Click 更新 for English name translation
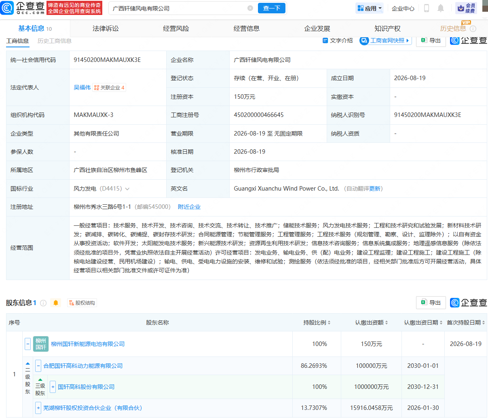Image resolution: width=488 pixels, height=418 pixels. 375,189
